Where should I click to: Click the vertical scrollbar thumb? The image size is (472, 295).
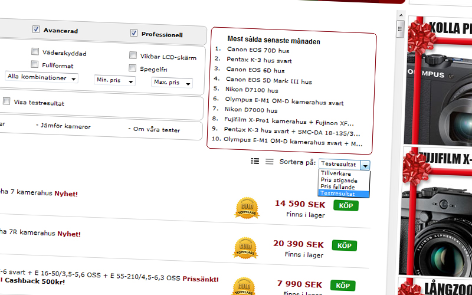(x=400, y=29)
